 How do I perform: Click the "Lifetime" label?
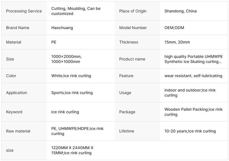tap(127, 131)
